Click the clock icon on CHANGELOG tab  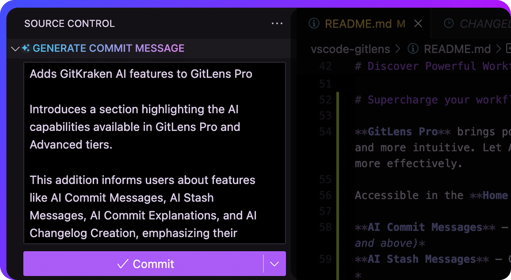pos(449,23)
